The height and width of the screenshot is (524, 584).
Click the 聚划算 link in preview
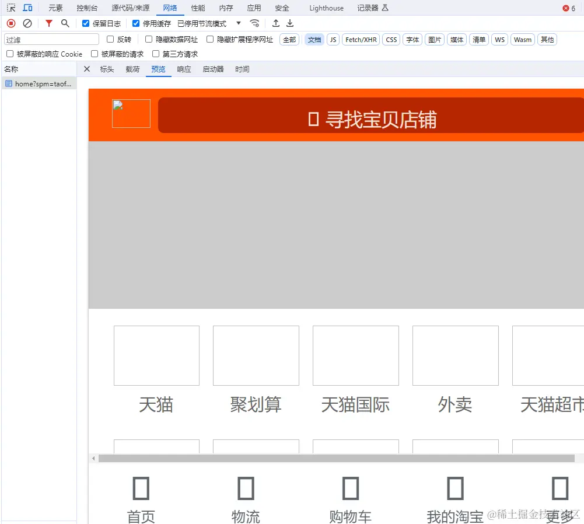(256, 404)
